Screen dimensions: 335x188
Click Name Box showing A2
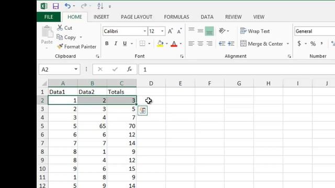(x=56, y=69)
